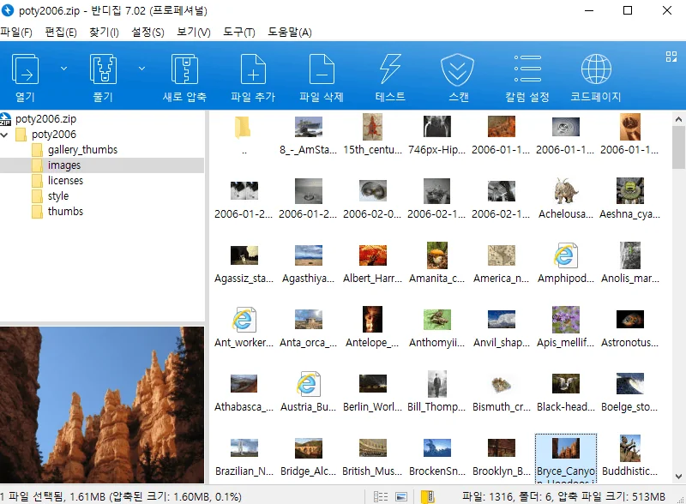Run the 테스트 (Test) lightning icon

[x=390, y=69]
